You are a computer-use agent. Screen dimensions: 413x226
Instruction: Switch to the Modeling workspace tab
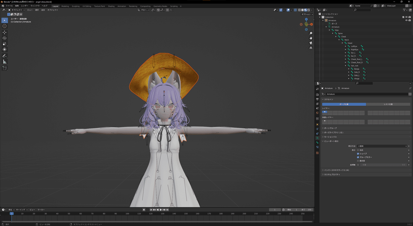pos(65,6)
